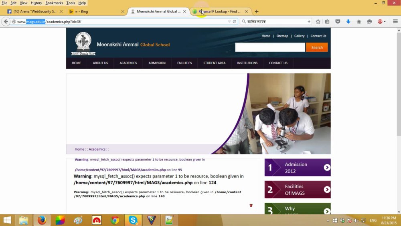Open the Sitemap header link

282,36
